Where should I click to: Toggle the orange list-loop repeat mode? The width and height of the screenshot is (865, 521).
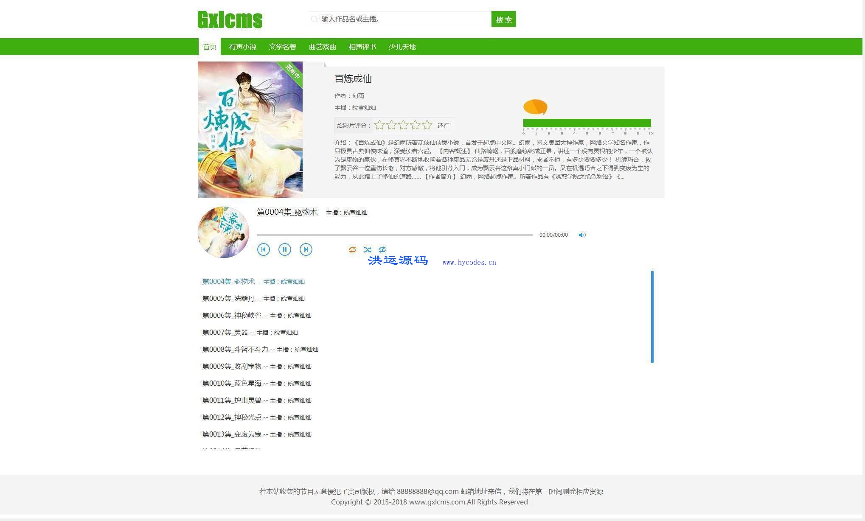point(352,249)
